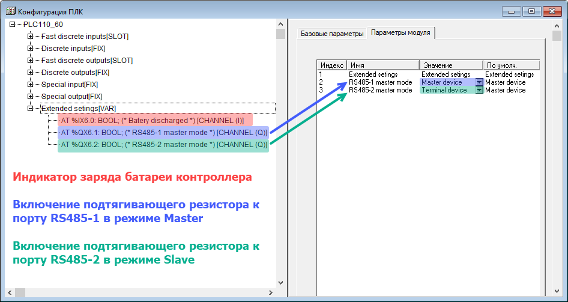The height and width of the screenshot is (302, 568).
Task: Expand Fast discrete inputs[SLOT] node
Action: tap(30, 37)
